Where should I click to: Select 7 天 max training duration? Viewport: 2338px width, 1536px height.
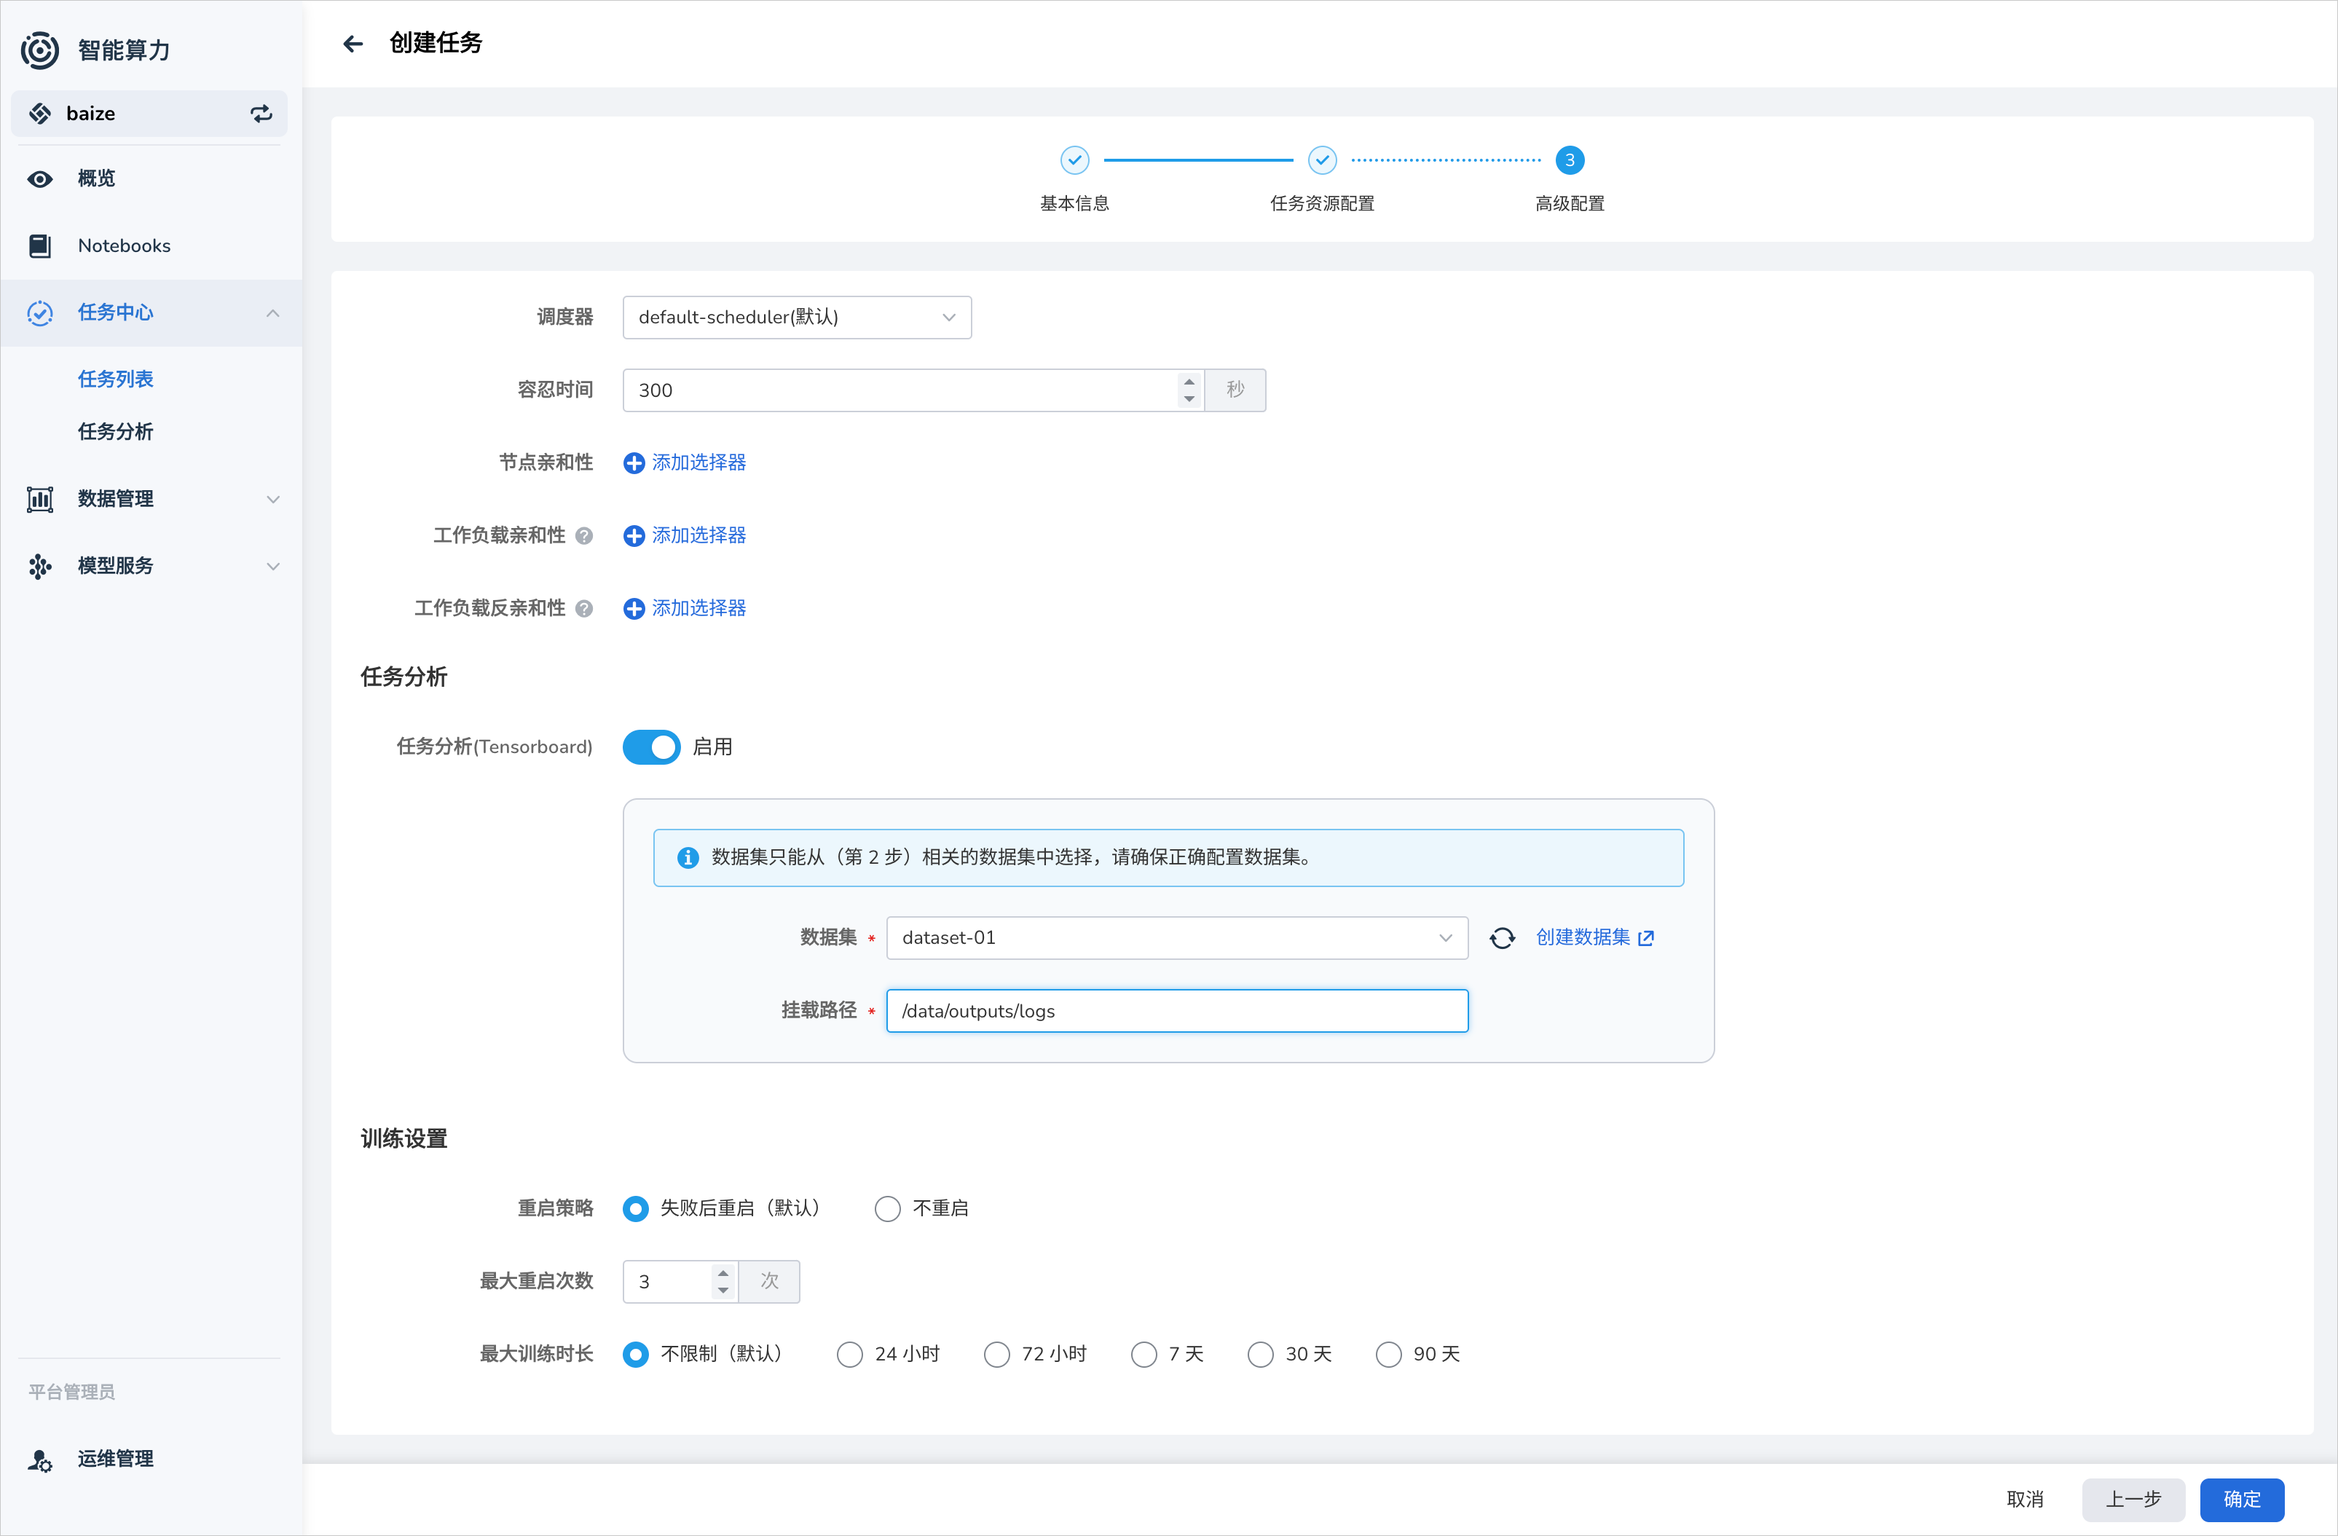click(x=1144, y=1355)
